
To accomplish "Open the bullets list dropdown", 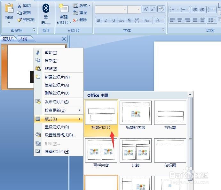I will pyautogui.click(x=174, y=10).
